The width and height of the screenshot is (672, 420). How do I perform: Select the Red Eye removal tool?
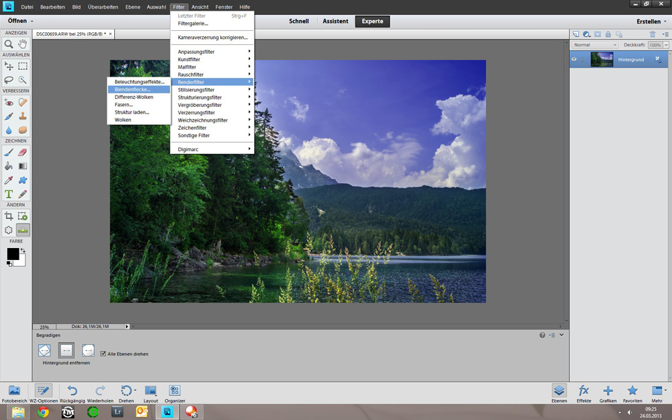[x=9, y=102]
